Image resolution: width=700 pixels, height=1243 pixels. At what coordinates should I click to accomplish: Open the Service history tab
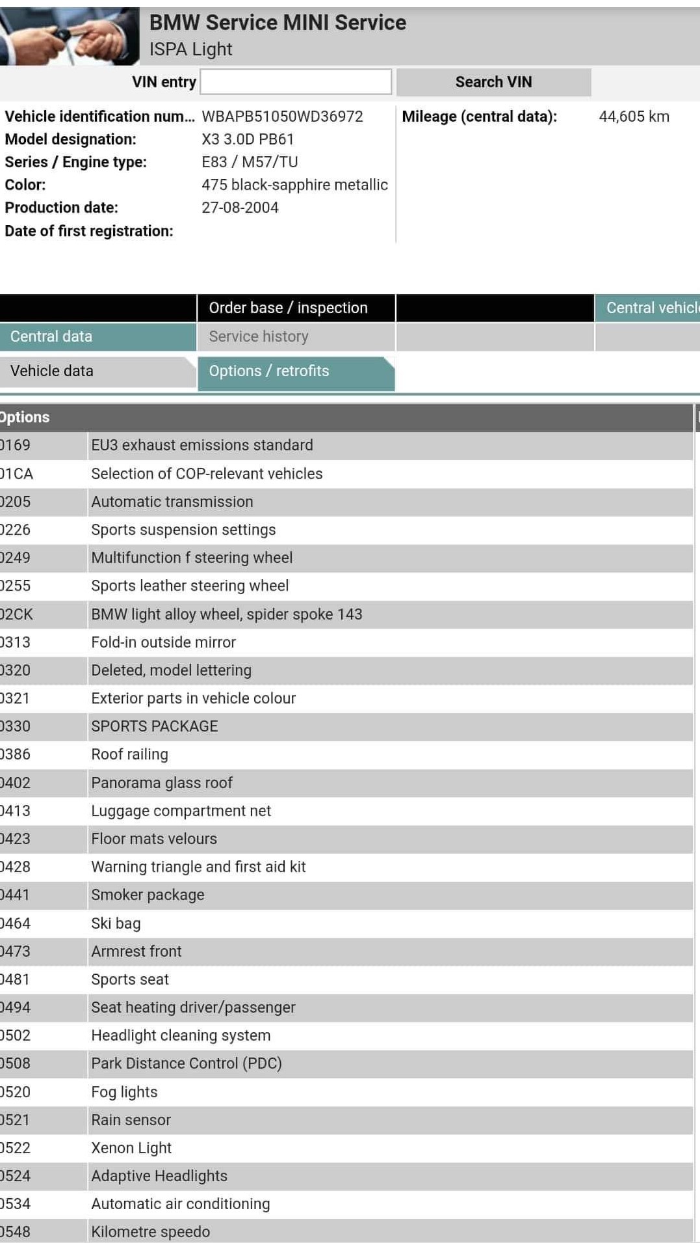coord(296,336)
